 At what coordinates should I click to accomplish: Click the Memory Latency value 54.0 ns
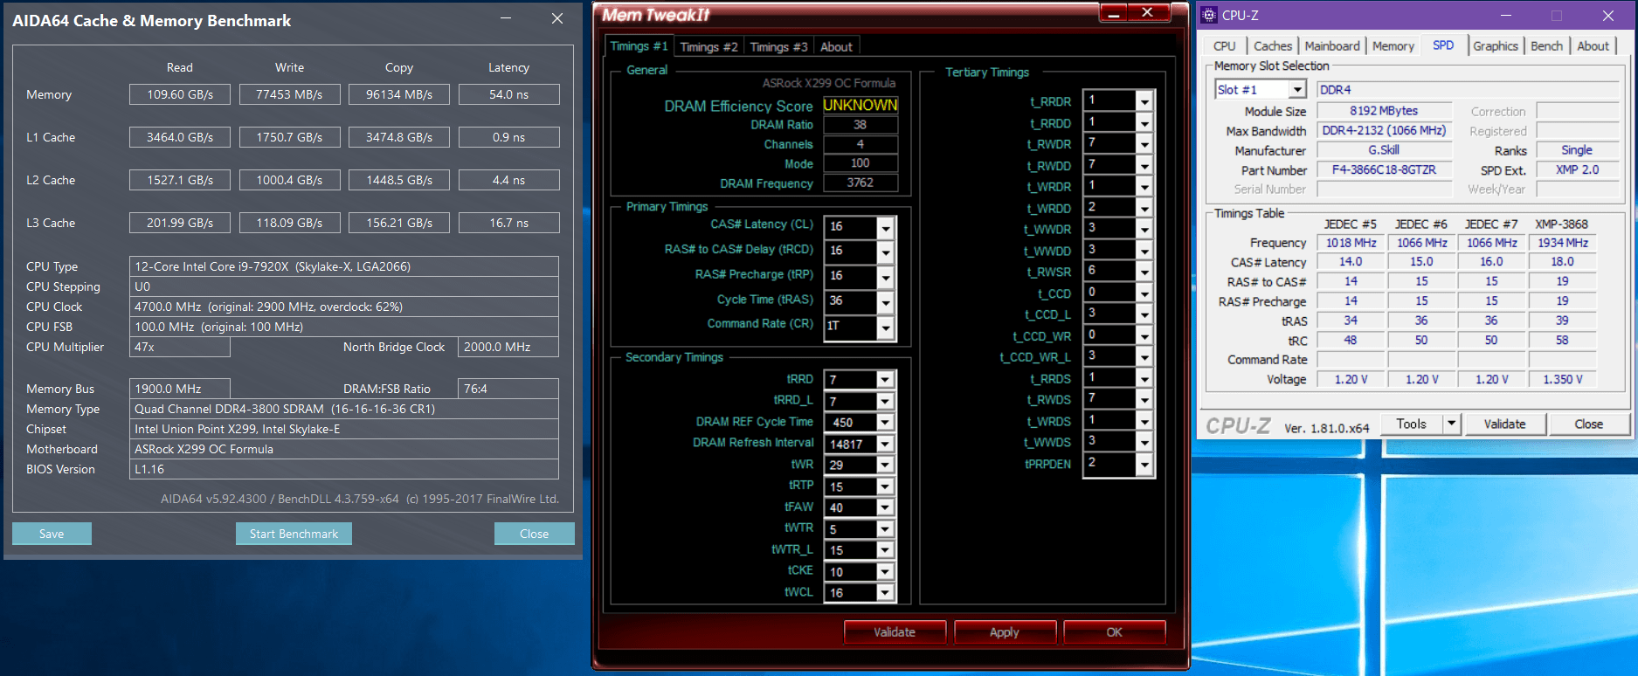[x=508, y=94]
